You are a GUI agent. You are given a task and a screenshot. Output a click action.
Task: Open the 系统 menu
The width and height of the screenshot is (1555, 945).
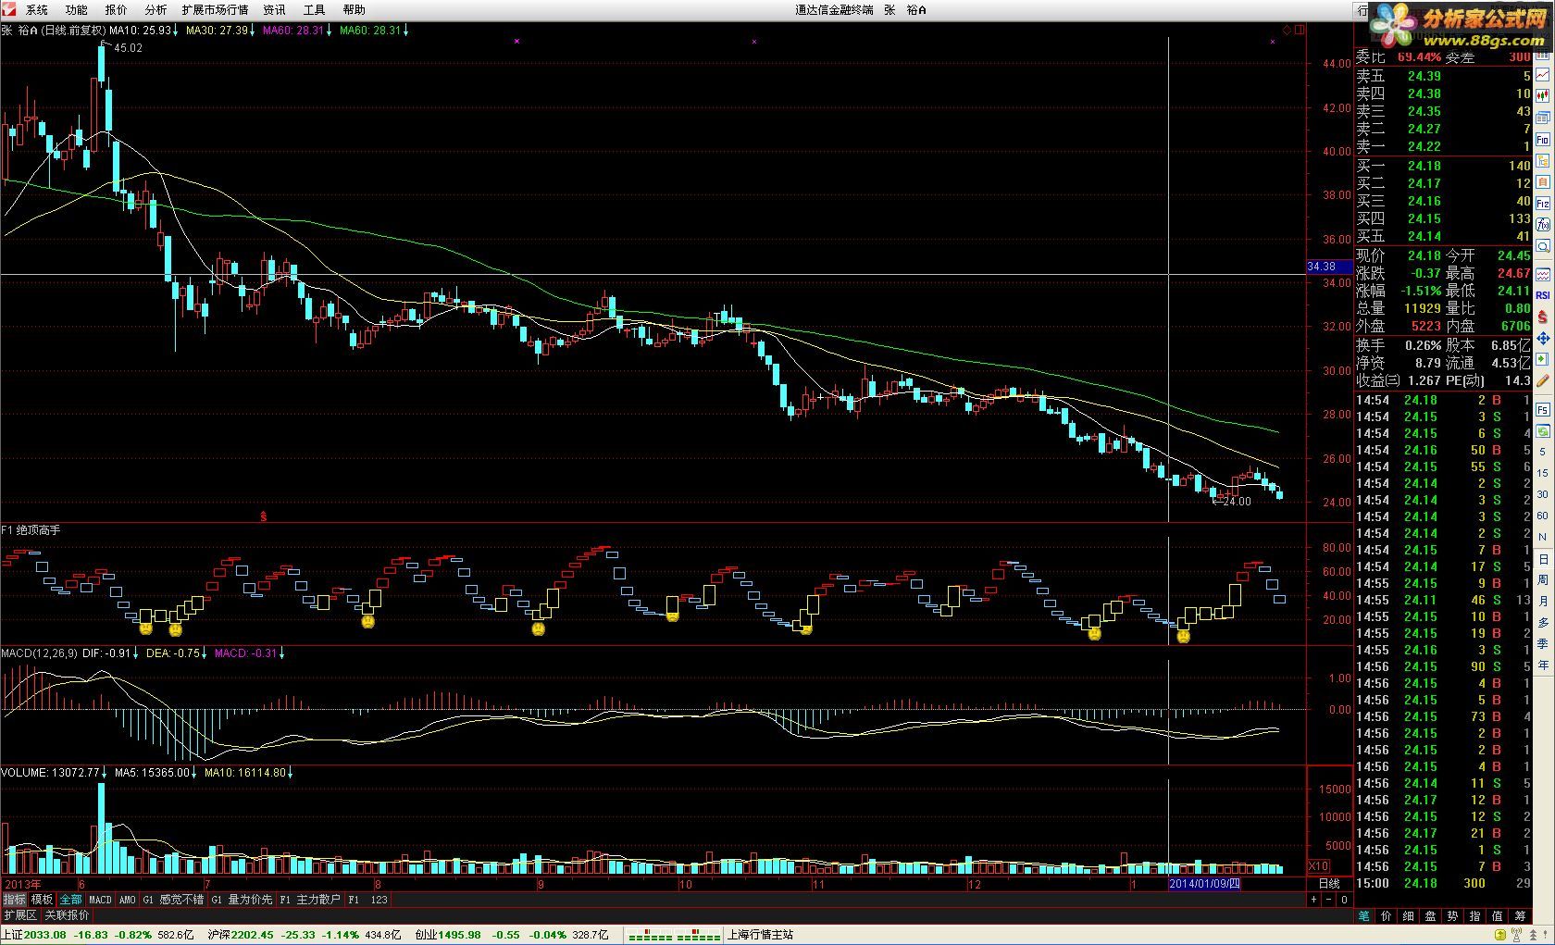click(37, 9)
